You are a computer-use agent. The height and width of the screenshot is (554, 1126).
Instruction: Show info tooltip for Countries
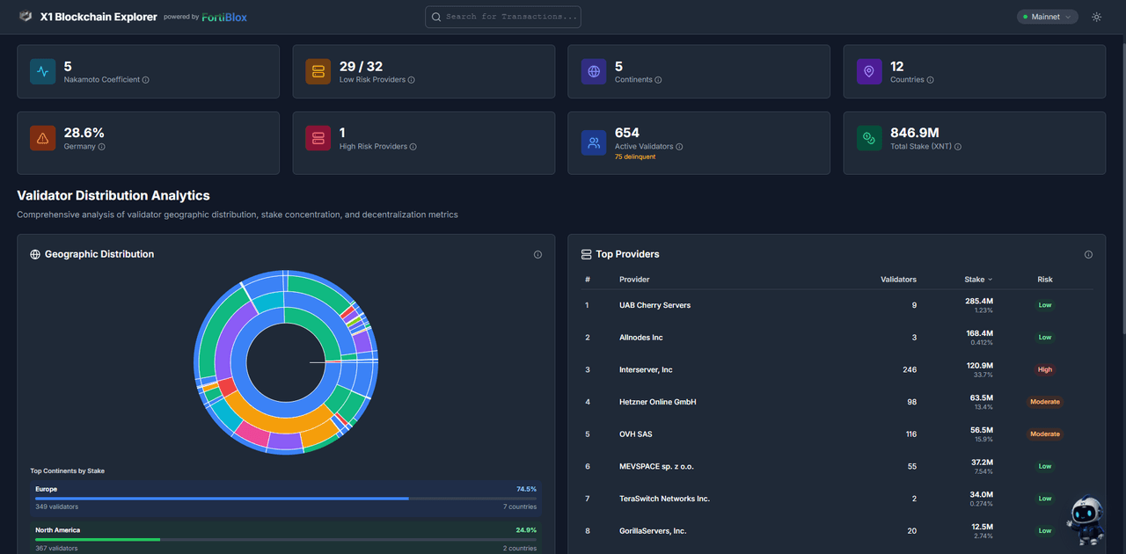(x=930, y=80)
